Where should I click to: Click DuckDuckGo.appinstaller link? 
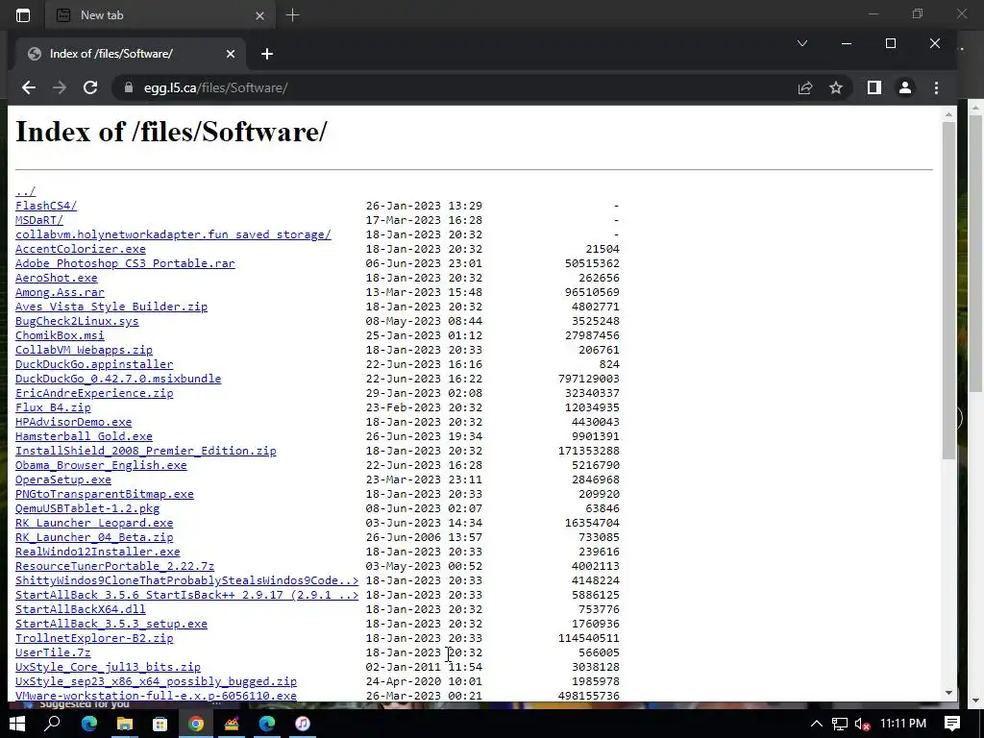(94, 364)
